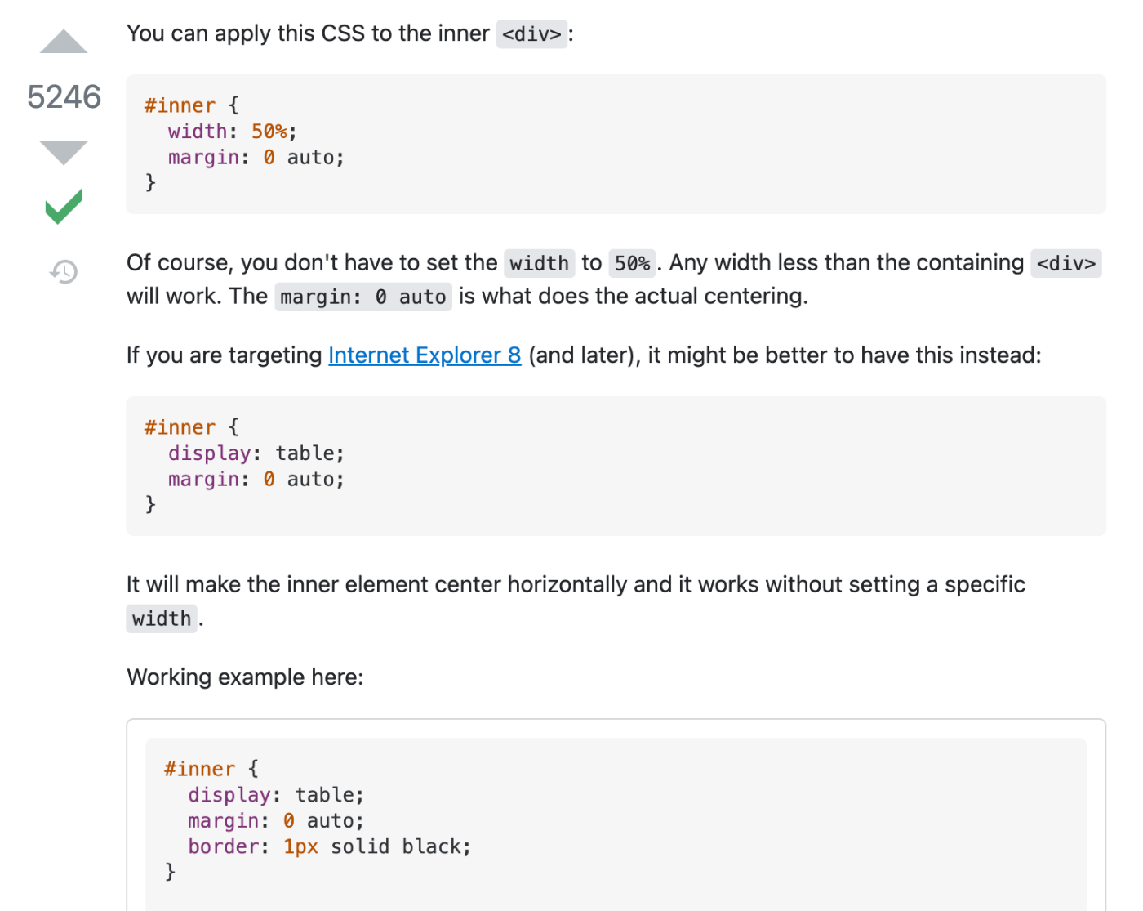This screenshot has width=1143, height=911.
Task: Click the '#inner {' line in the bordered snippet
Action: [211, 769]
